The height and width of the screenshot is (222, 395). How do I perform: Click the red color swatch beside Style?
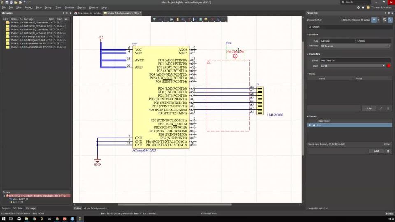(389, 66)
